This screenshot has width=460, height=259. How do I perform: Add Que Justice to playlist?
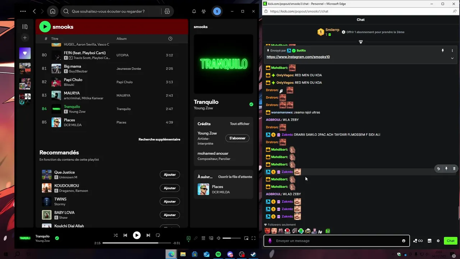point(170,174)
